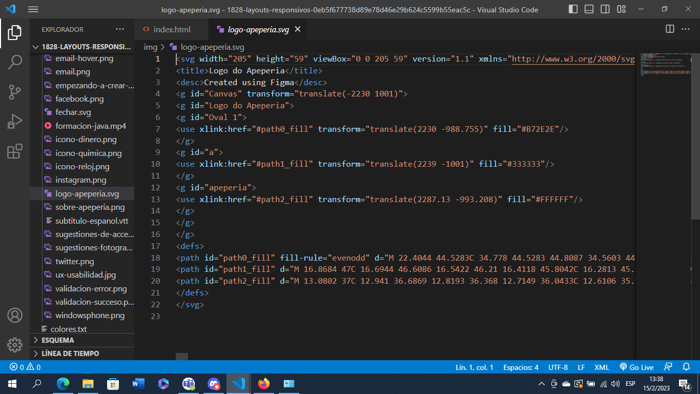Open twitter.png in the explorer

coord(74,262)
